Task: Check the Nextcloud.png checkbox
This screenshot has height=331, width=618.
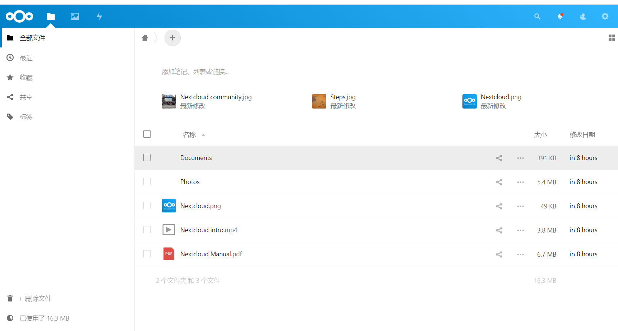Action: tap(147, 206)
